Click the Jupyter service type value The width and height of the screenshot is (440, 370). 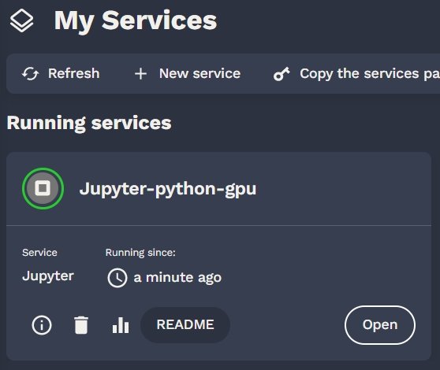tap(48, 276)
